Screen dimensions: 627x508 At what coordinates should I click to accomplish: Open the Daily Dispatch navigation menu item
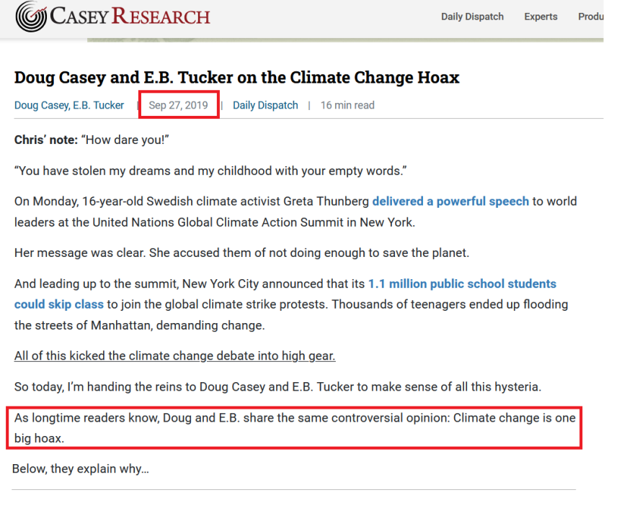pos(472,17)
